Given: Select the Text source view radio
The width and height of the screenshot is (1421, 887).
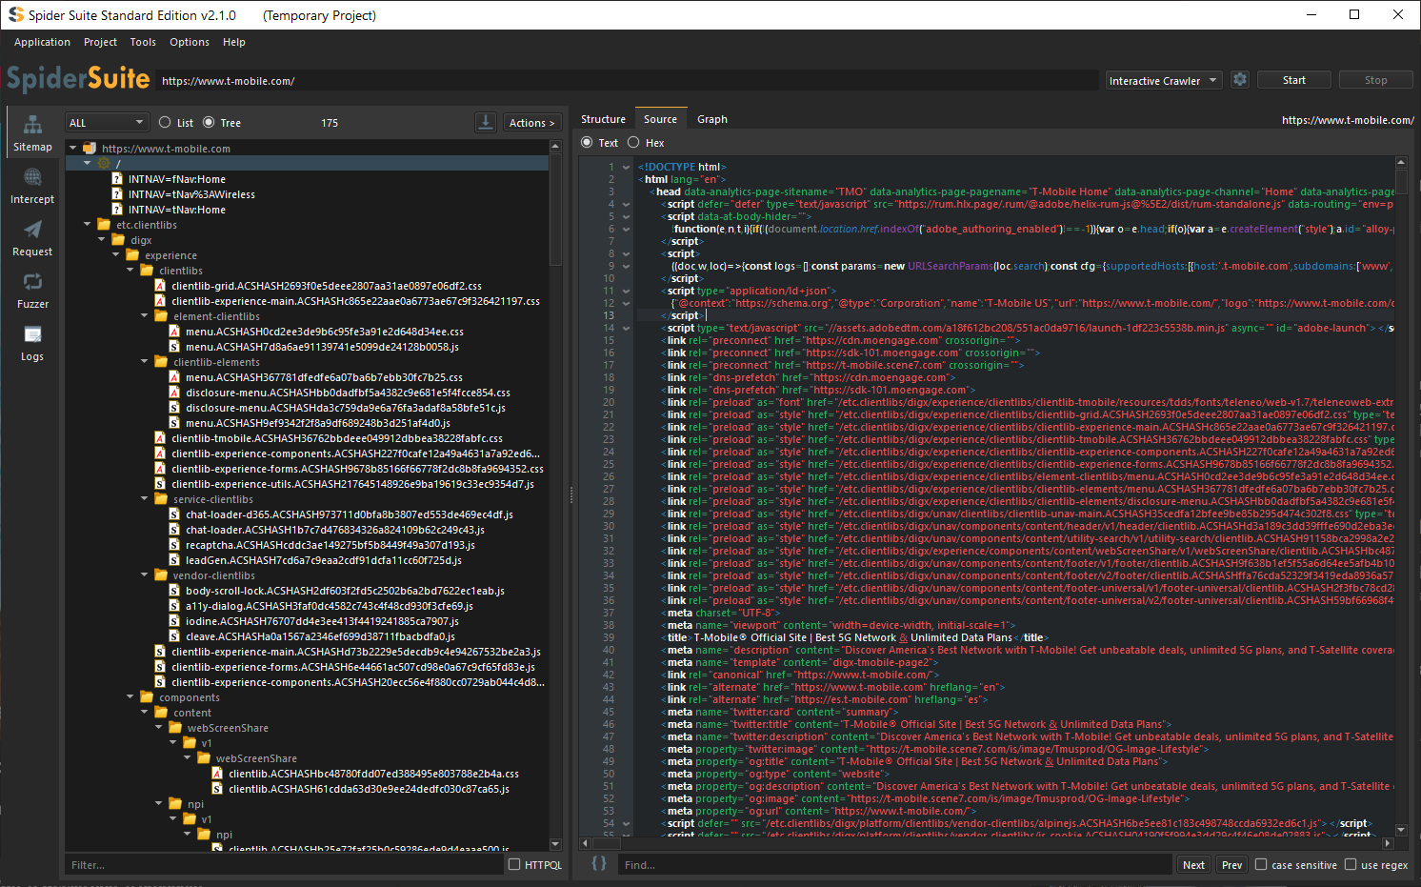Looking at the screenshot, I should 587,142.
